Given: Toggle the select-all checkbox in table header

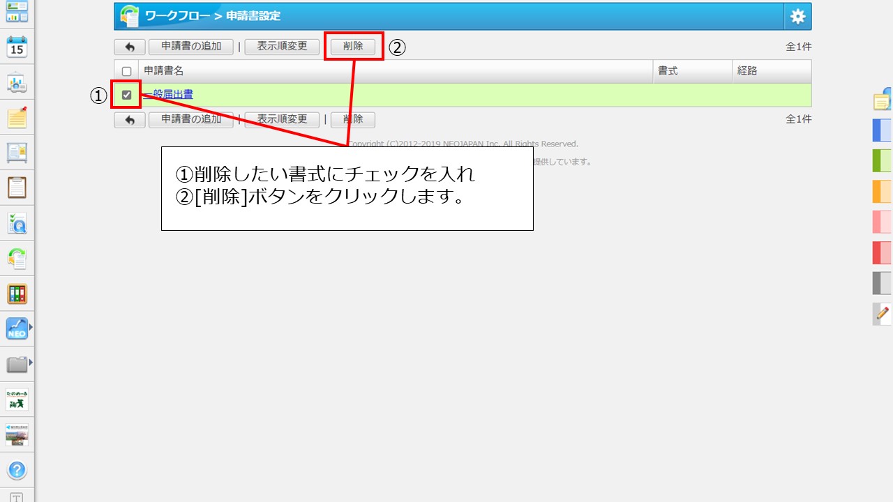Looking at the screenshot, I should pos(126,71).
